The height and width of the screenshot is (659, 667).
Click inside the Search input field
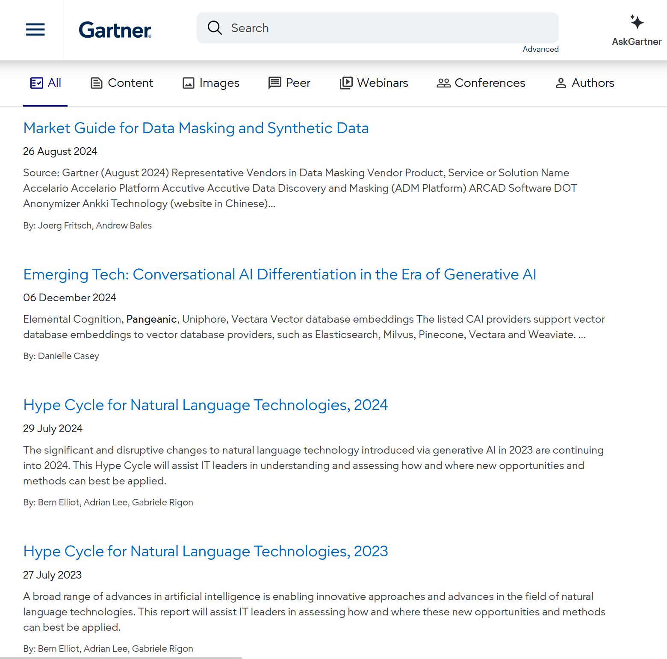(x=376, y=27)
